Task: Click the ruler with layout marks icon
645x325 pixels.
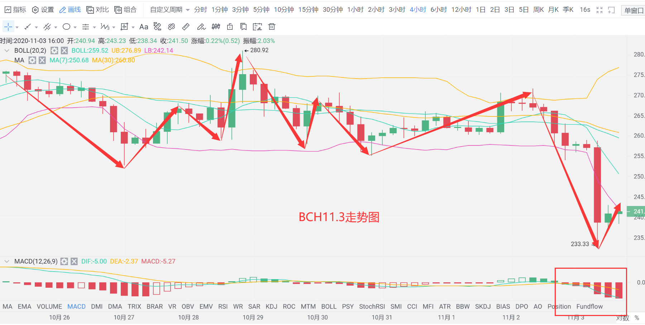Action: (x=157, y=27)
